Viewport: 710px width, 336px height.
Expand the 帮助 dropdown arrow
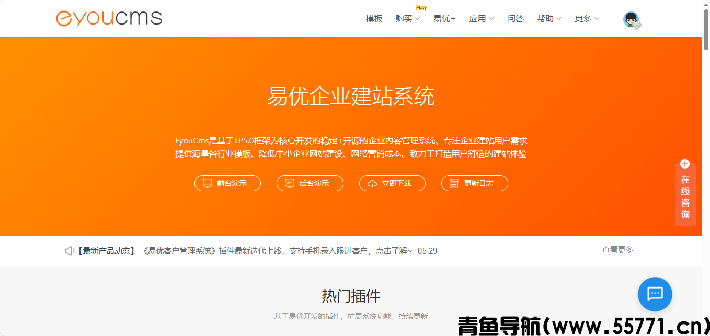tap(559, 19)
